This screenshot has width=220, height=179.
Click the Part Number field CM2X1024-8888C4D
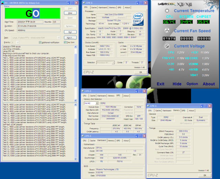110,116
